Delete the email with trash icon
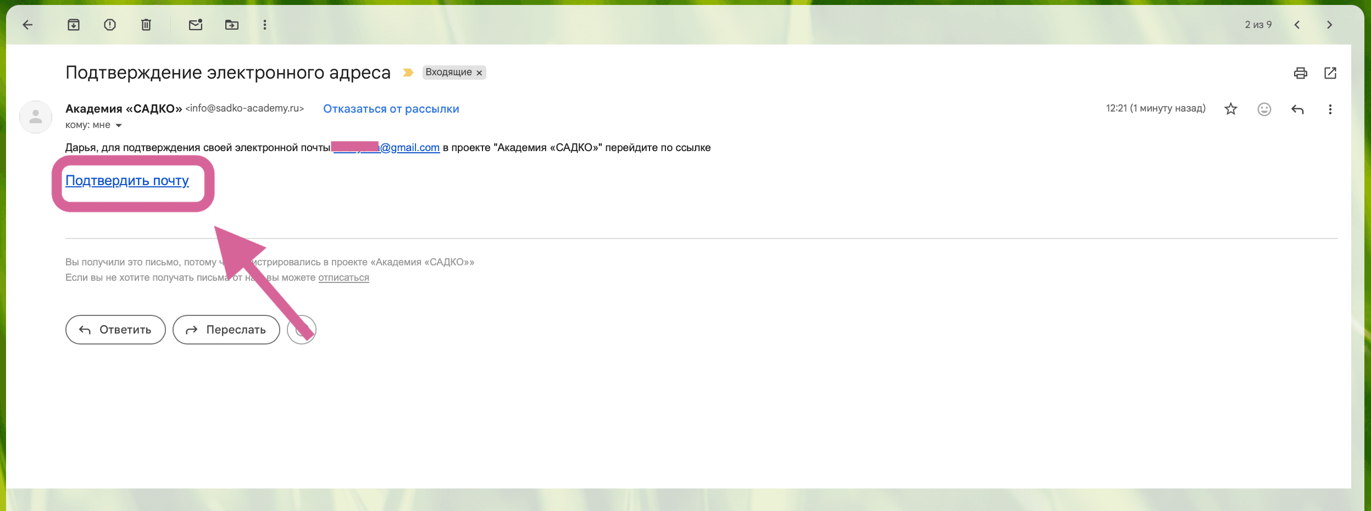Viewport: 1371px width, 511px height. click(x=146, y=25)
